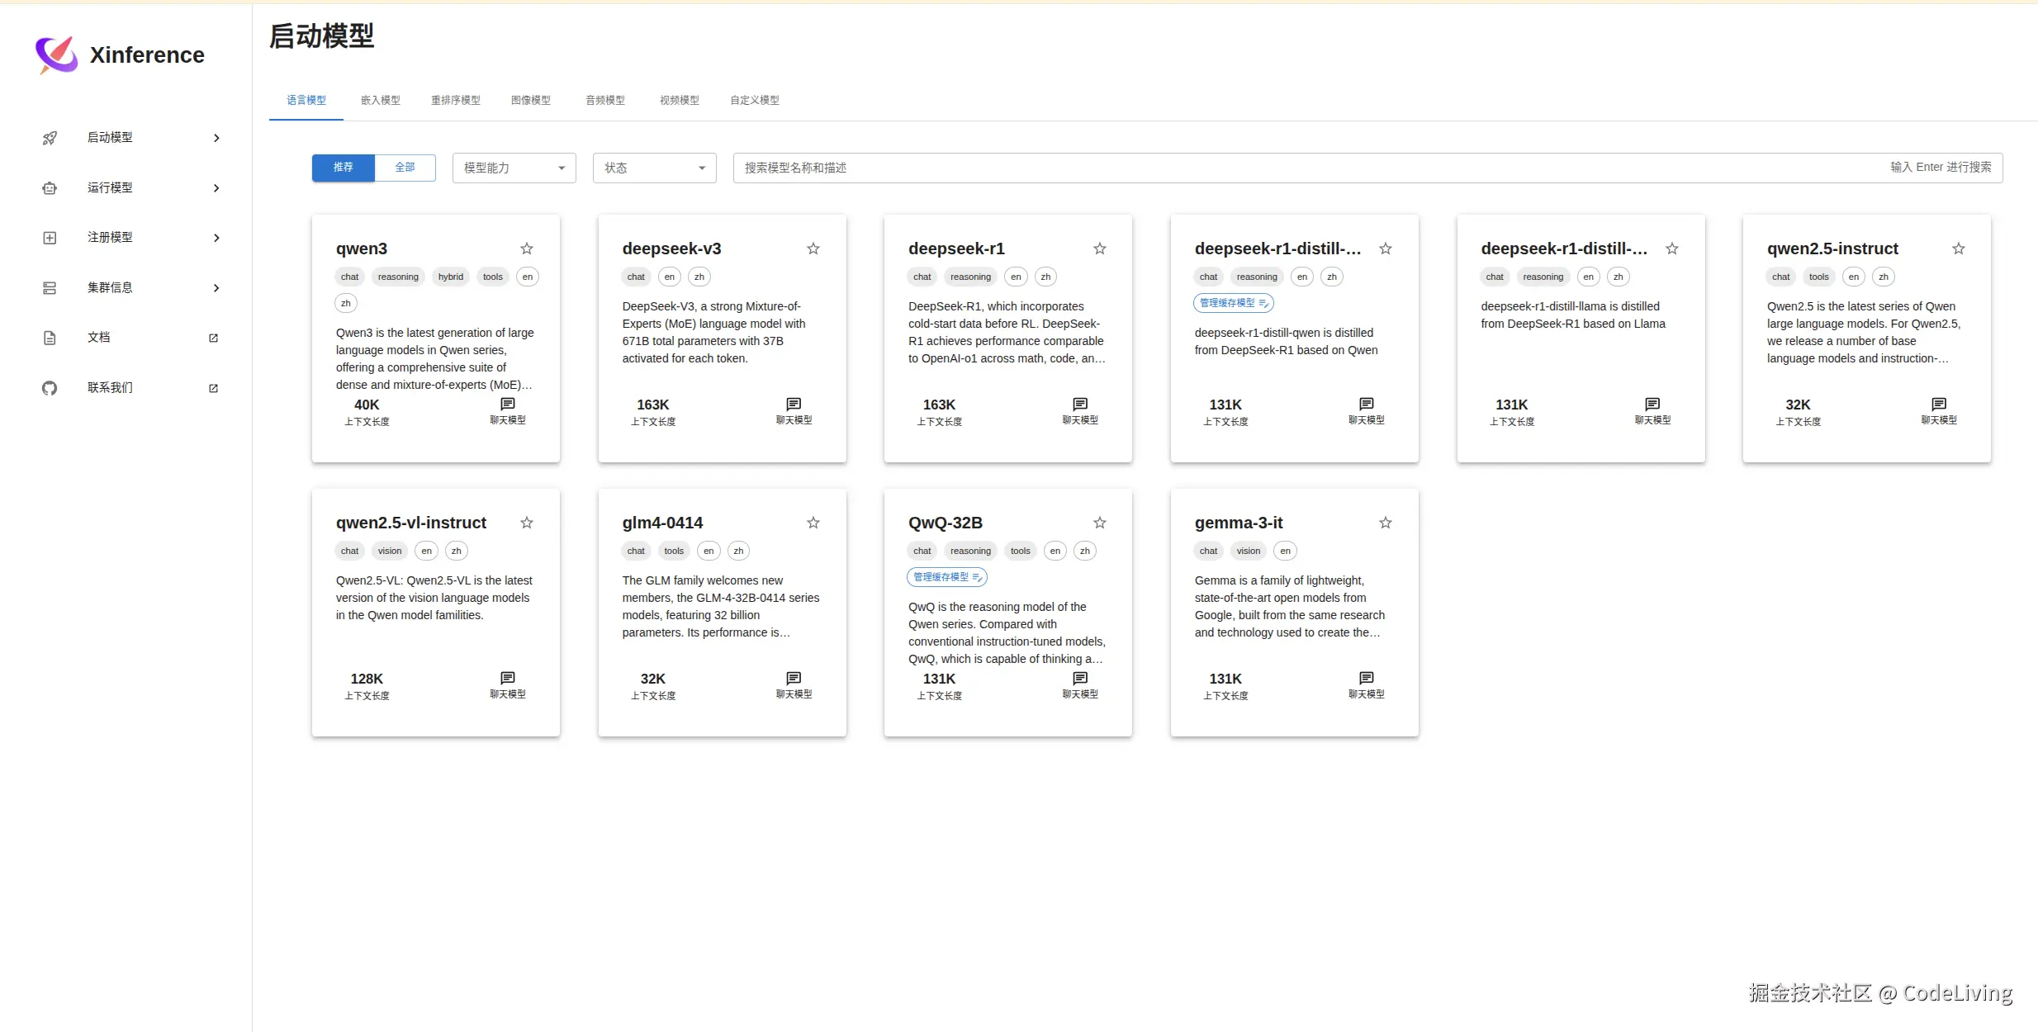Click the GitHub icon for 联系我们
The image size is (2038, 1032).
click(x=50, y=388)
